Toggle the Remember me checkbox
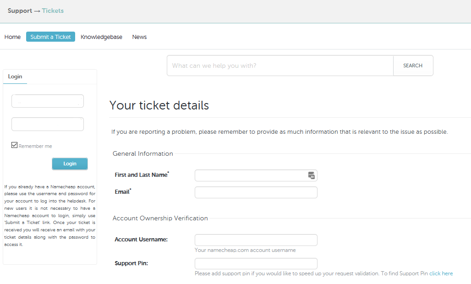This screenshot has height=284, width=471. pyautogui.click(x=14, y=145)
